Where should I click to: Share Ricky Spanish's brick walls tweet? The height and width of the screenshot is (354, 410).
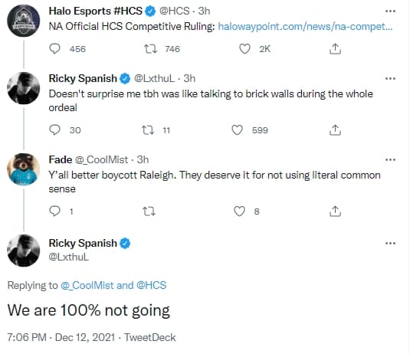(335, 130)
